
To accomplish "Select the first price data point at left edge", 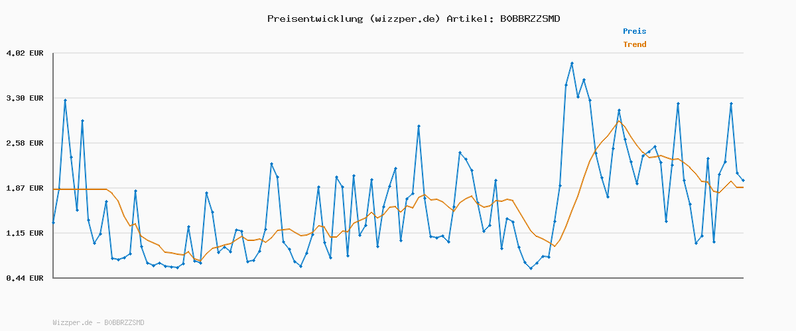I will tap(54, 222).
